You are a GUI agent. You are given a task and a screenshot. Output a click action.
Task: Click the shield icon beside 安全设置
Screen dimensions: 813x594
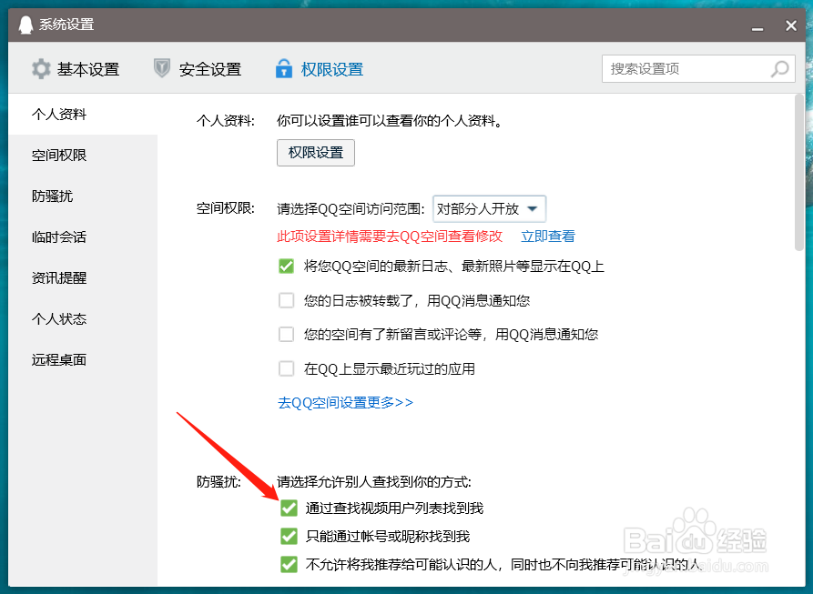[162, 68]
